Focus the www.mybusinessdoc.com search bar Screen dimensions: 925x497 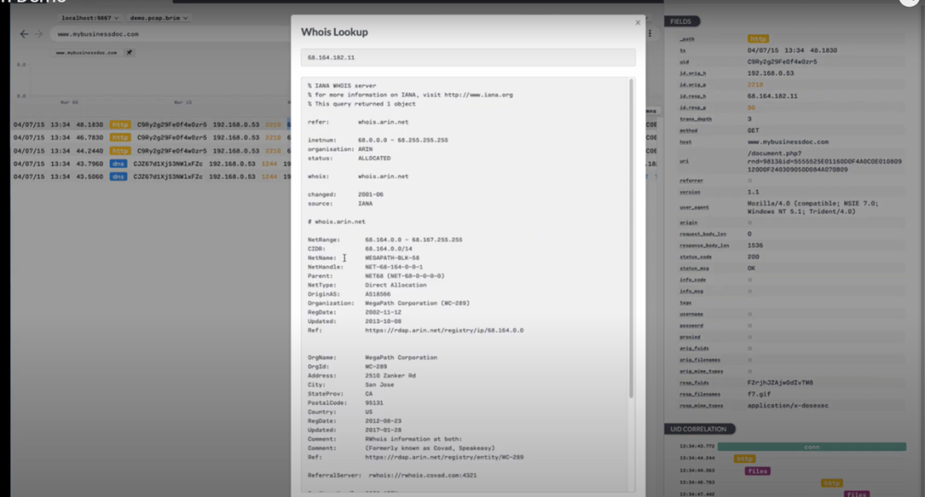click(171, 34)
